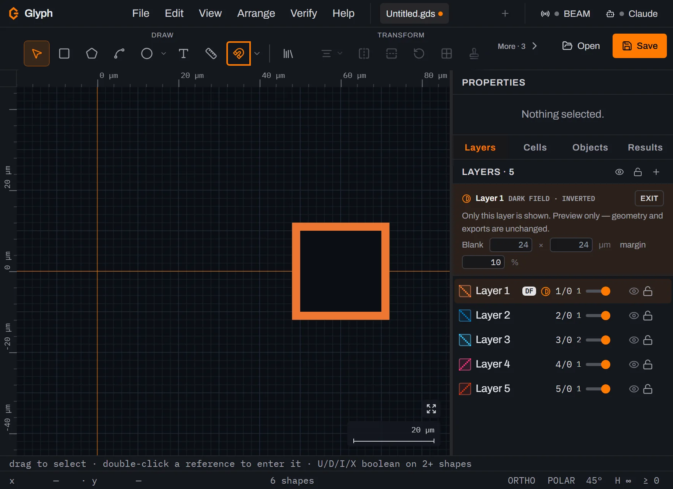The width and height of the screenshot is (673, 489).
Task: Click the orange Save button
Action: (x=640, y=46)
